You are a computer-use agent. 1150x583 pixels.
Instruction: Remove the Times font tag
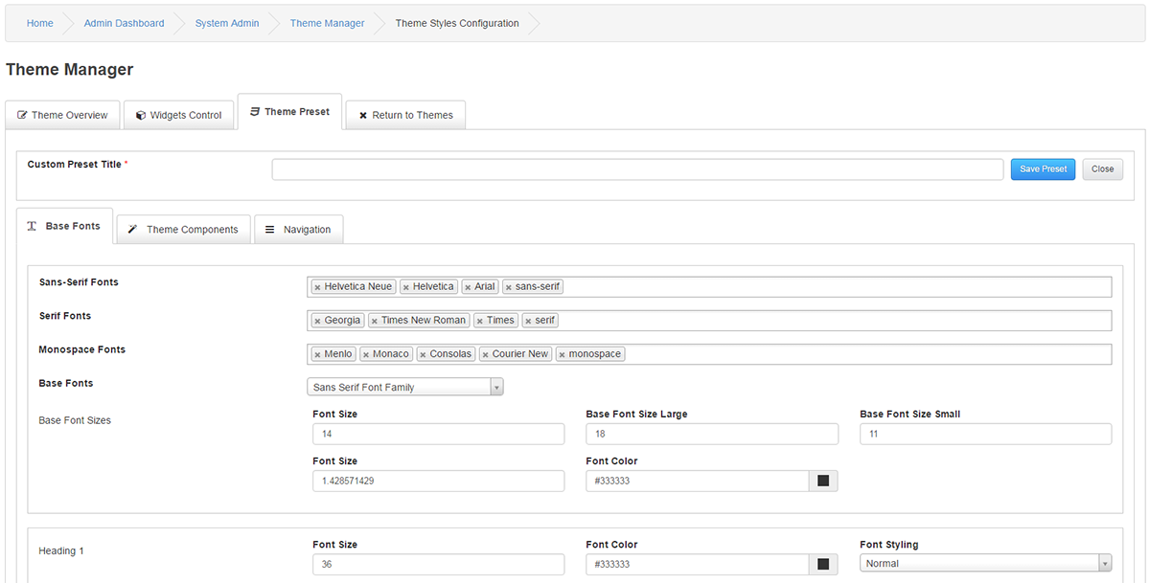480,321
